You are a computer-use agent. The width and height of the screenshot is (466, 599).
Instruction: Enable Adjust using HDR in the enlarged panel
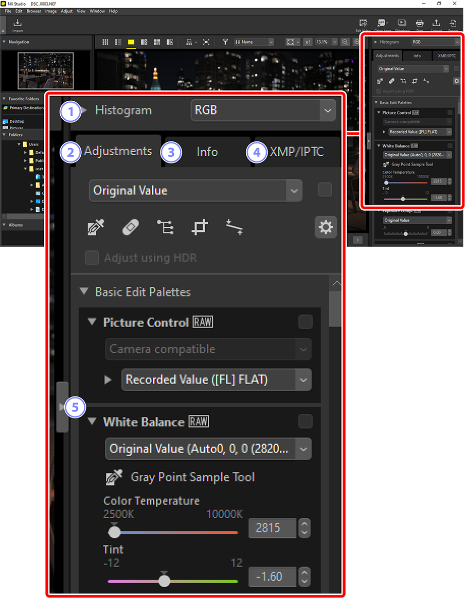[92, 258]
